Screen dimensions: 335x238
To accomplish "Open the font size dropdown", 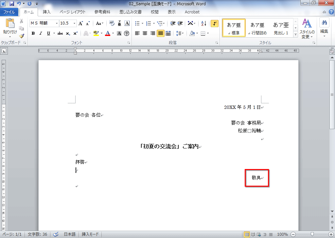I will tap(74, 23).
